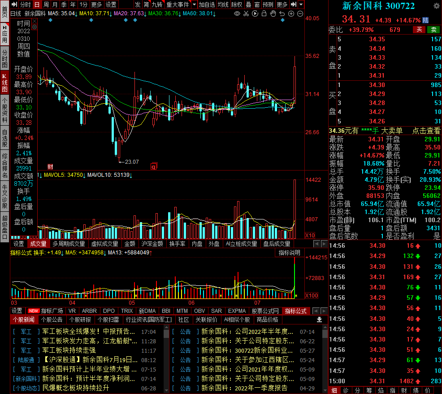This screenshot has width=442, height=394.
Task: Open the 牛叉诊股 sidebar tab
Action: [4, 197]
